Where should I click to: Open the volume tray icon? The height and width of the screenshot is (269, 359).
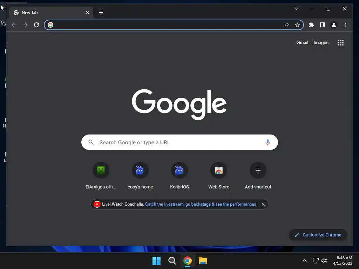tap(324, 261)
